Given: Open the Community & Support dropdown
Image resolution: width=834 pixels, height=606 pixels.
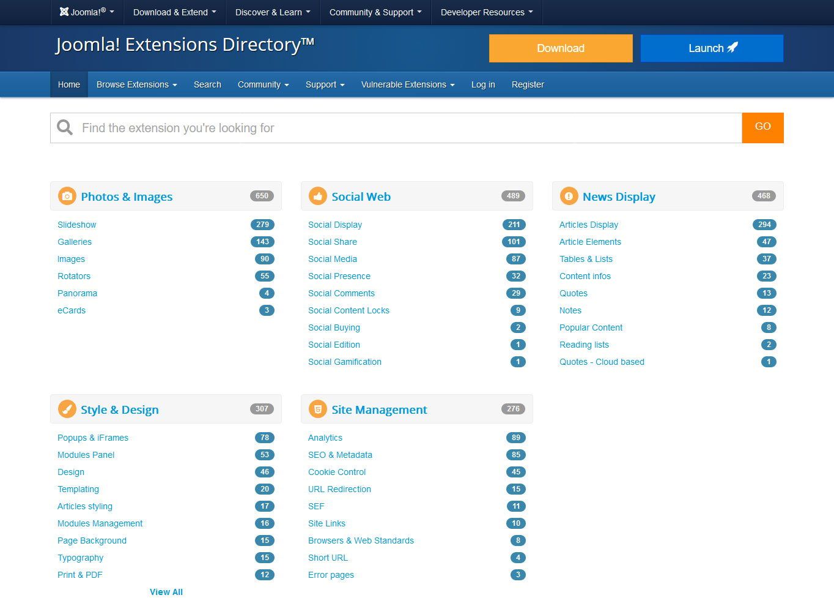Looking at the screenshot, I should 375,12.
